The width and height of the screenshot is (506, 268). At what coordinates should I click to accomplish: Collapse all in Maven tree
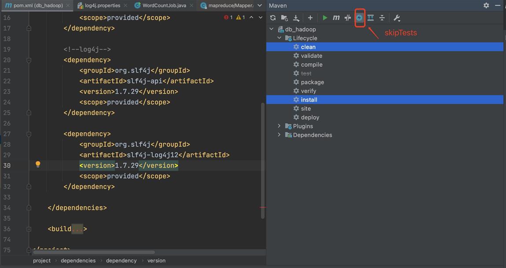[382, 18]
